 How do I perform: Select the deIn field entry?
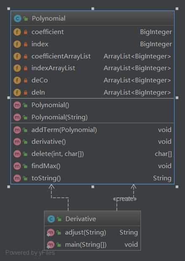coord(92,92)
